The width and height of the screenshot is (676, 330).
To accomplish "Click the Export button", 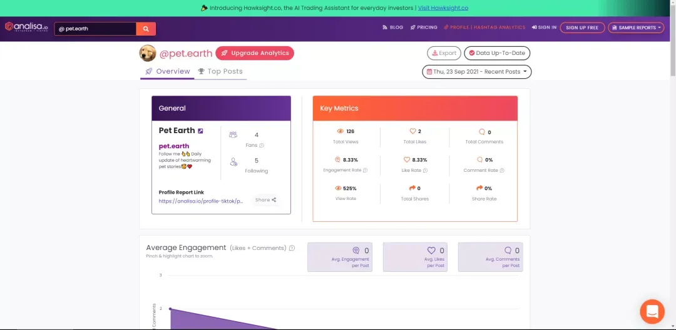I will 444,53.
